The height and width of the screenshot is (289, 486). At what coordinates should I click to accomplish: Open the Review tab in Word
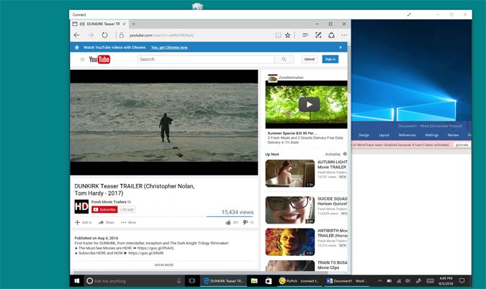tap(453, 135)
